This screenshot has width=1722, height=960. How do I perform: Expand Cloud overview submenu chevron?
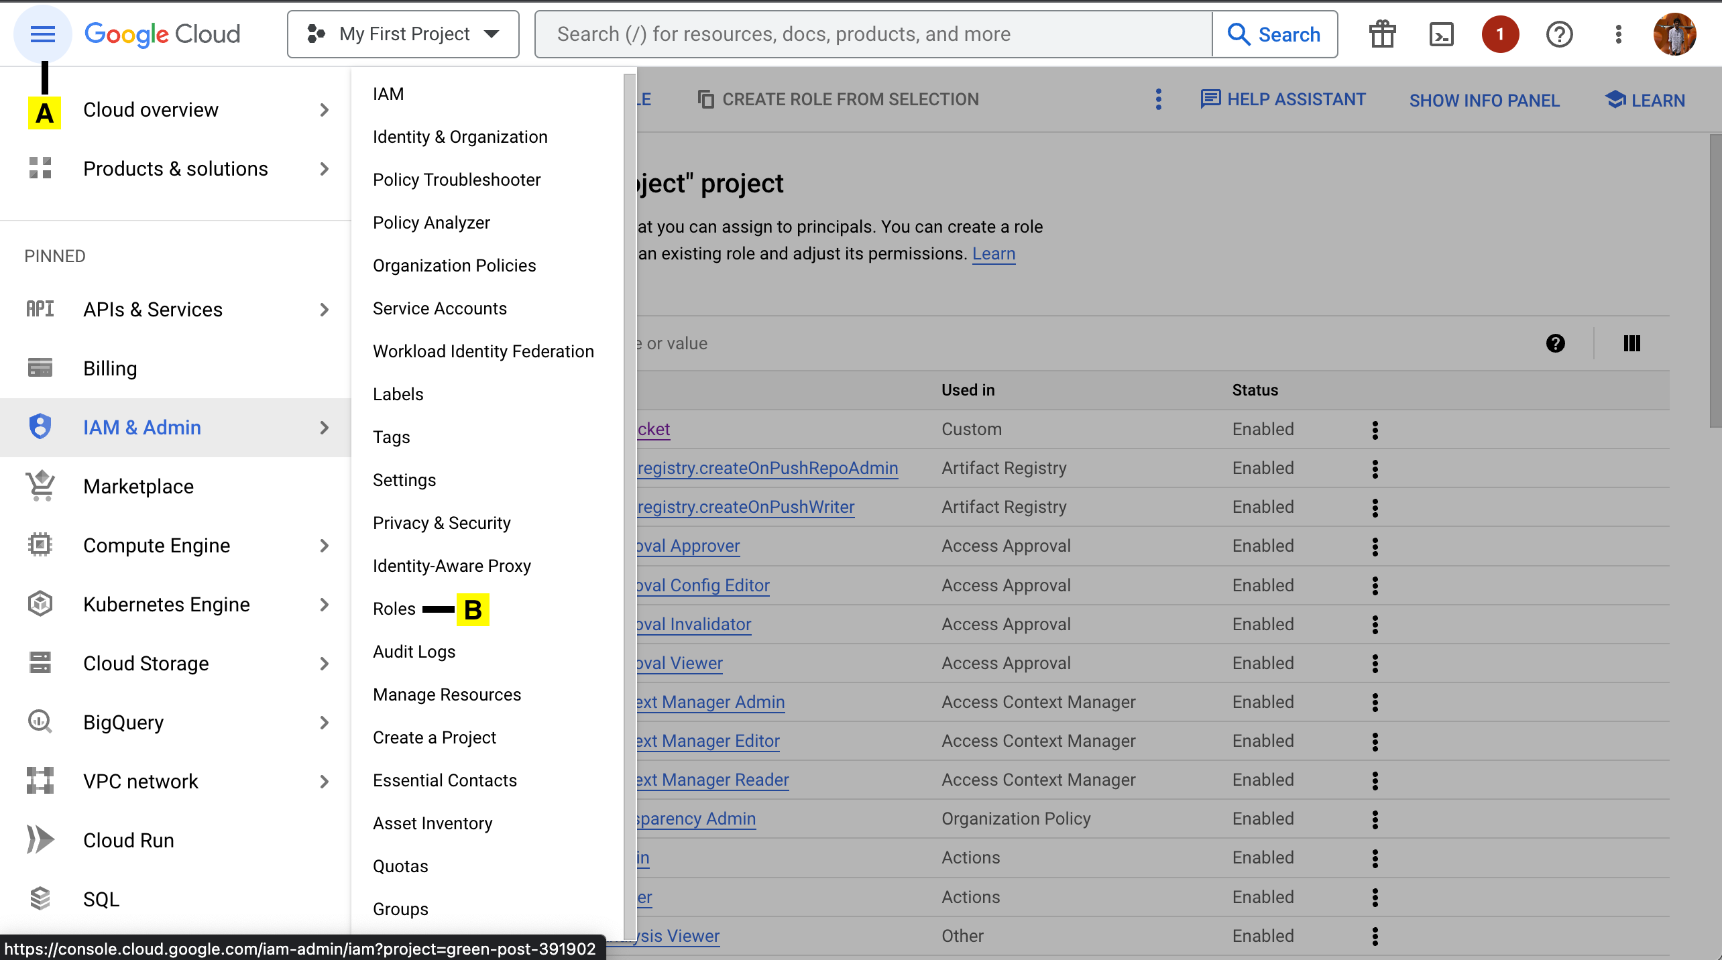click(324, 110)
